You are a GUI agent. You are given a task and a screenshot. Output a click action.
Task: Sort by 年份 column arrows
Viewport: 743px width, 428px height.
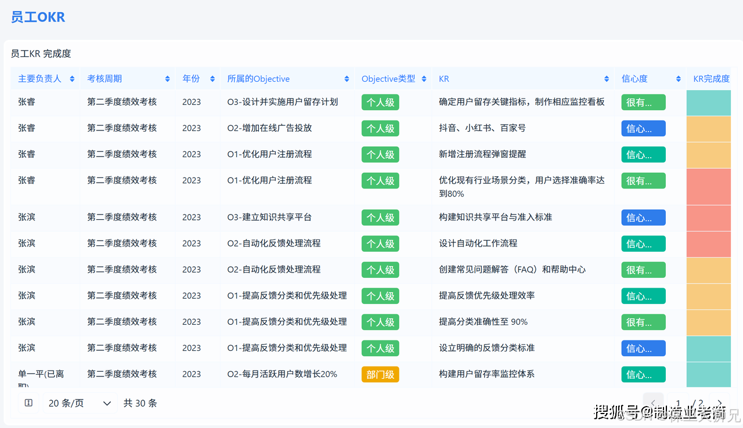pyautogui.click(x=212, y=79)
